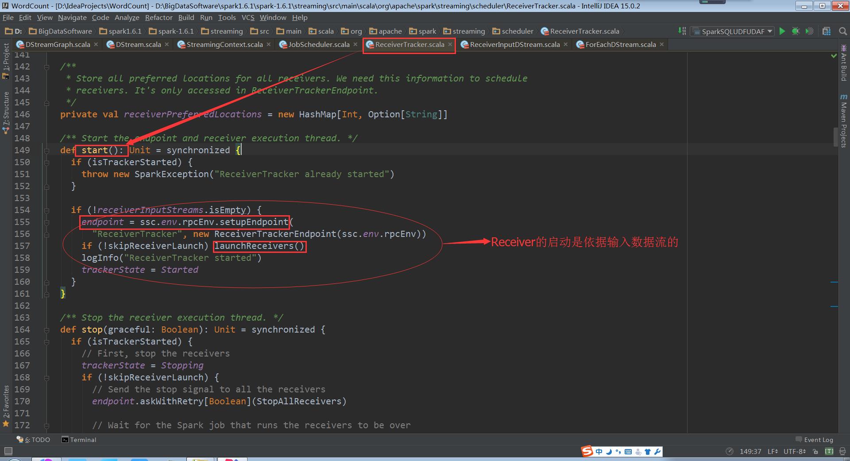Click the green [T] status bar indicator
This screenshot has width=850, height=461.
pyautogui.click(x=829, y=451)
